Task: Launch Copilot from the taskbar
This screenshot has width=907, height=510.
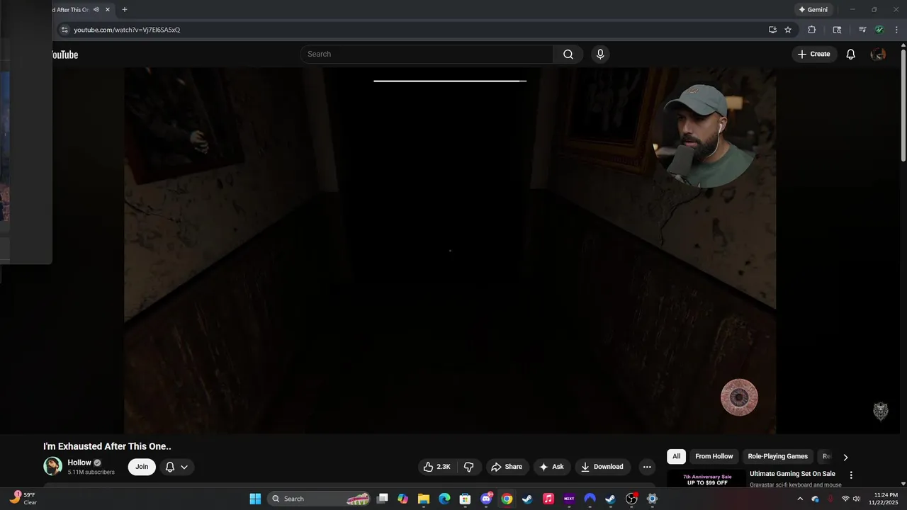Action: [403, 499]
